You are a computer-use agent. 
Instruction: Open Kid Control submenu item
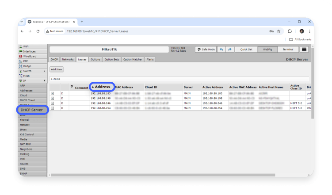click(x=32, y=134)
